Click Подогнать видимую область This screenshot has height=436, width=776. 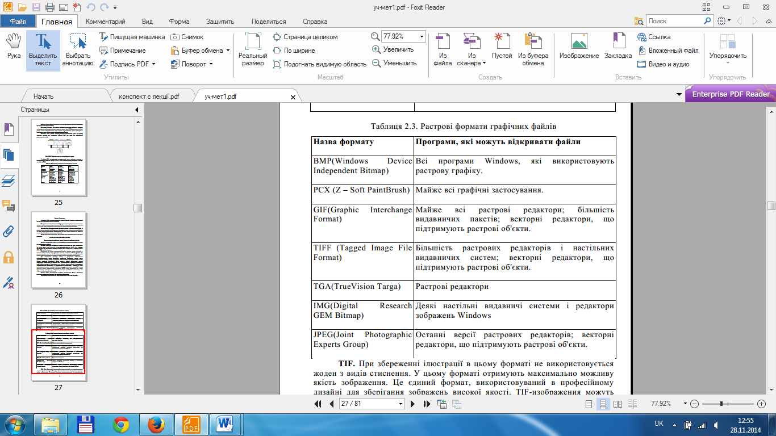coord(319,64)
